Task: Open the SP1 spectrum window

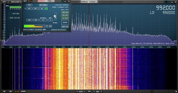Action: click(x=29, y=8)
